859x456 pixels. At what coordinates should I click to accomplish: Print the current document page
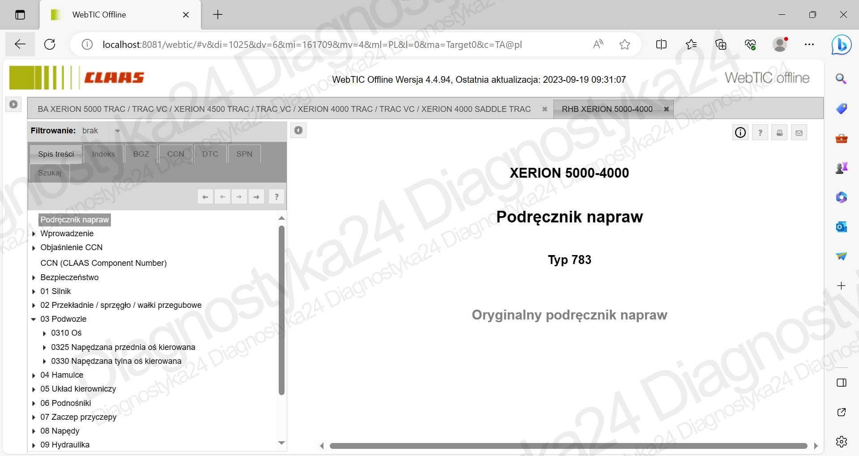coord(779,132)
